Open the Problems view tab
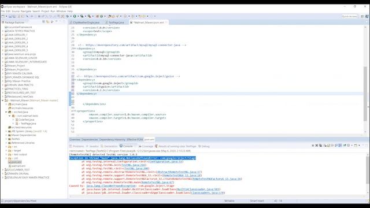370x208 pixels. pyautogui.click(x=77, y=146)
